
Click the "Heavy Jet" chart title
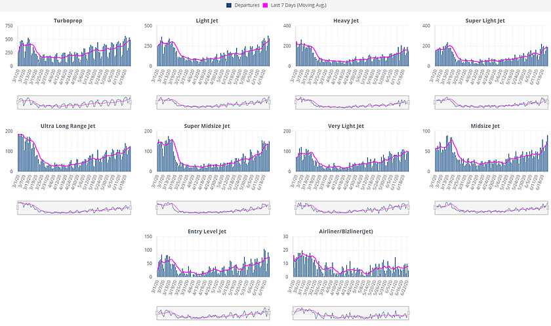click(x=346, y=21)
